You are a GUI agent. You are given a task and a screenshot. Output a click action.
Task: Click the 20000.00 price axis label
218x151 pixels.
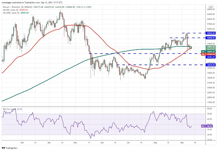coord(211,97)
